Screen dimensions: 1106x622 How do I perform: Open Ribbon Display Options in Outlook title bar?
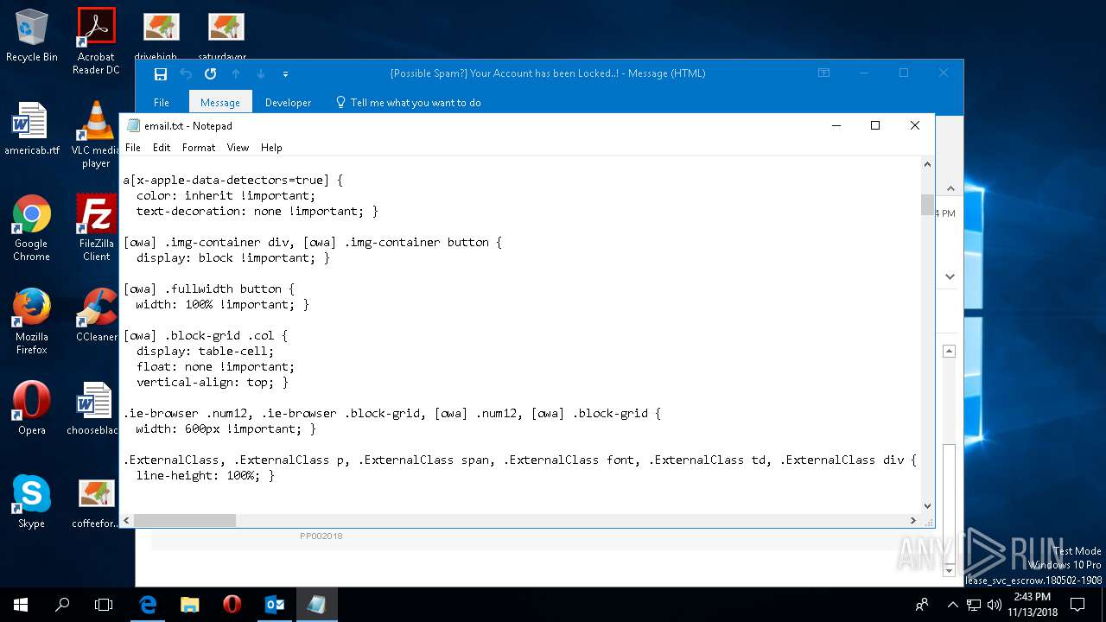pos(823,73)
